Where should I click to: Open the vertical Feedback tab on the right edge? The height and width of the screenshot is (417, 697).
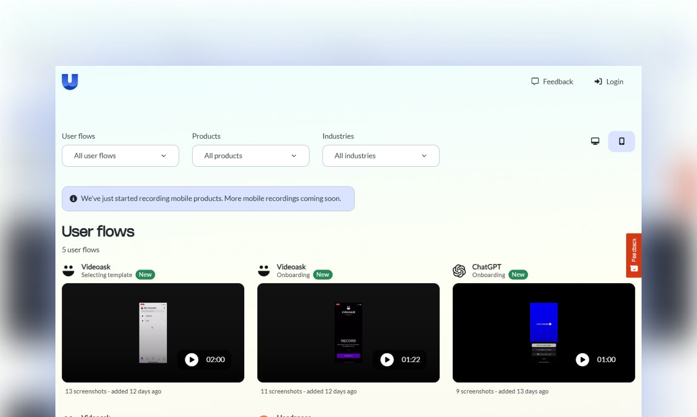(634, 255)
